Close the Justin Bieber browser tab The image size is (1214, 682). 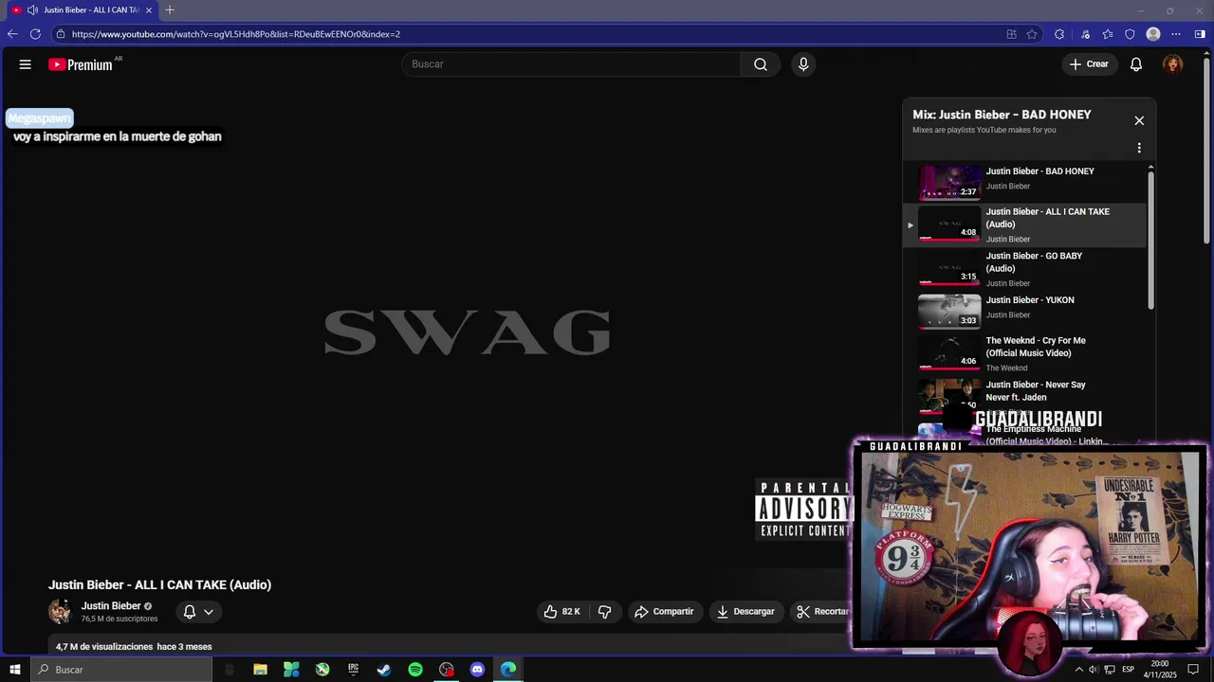(x=149, y=9)
